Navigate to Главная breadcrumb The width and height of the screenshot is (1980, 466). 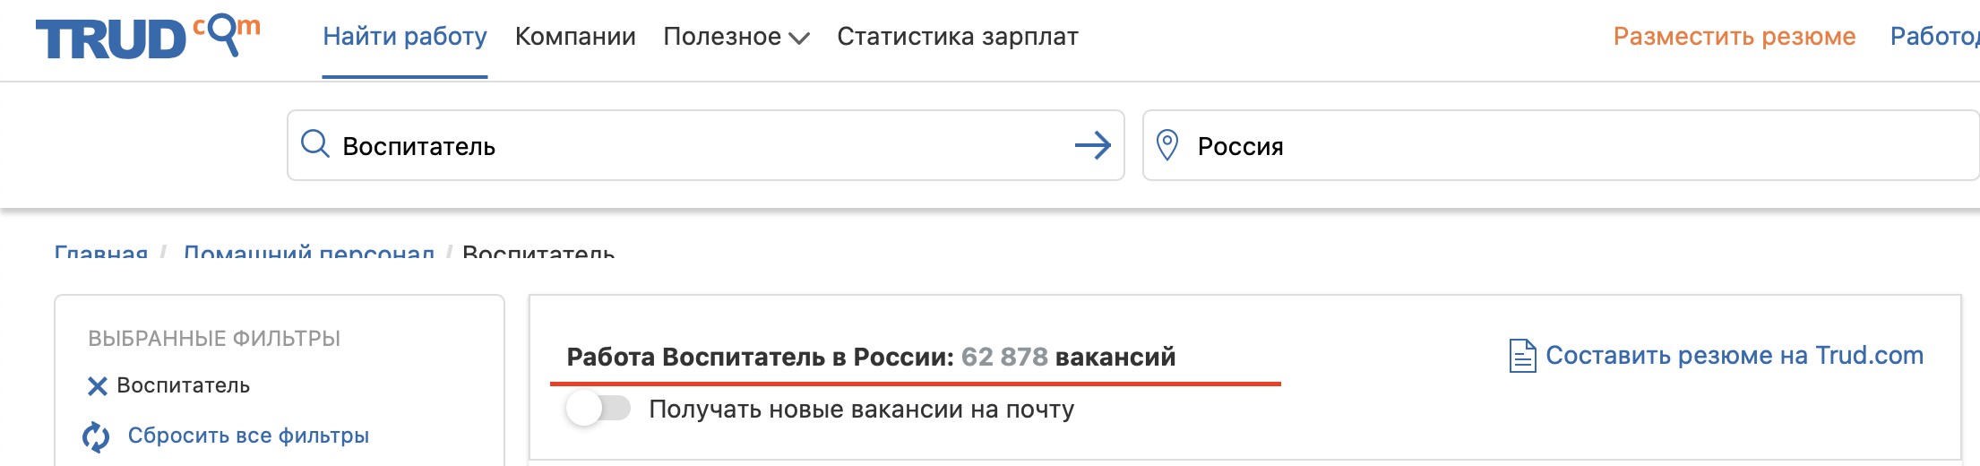101,252
